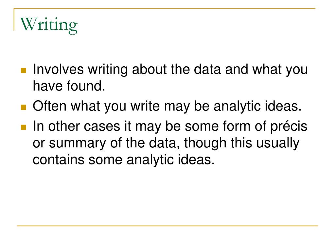Click the gold horizontal border above the title
This screenshot has width=335, height=251.
coord(165,8)
